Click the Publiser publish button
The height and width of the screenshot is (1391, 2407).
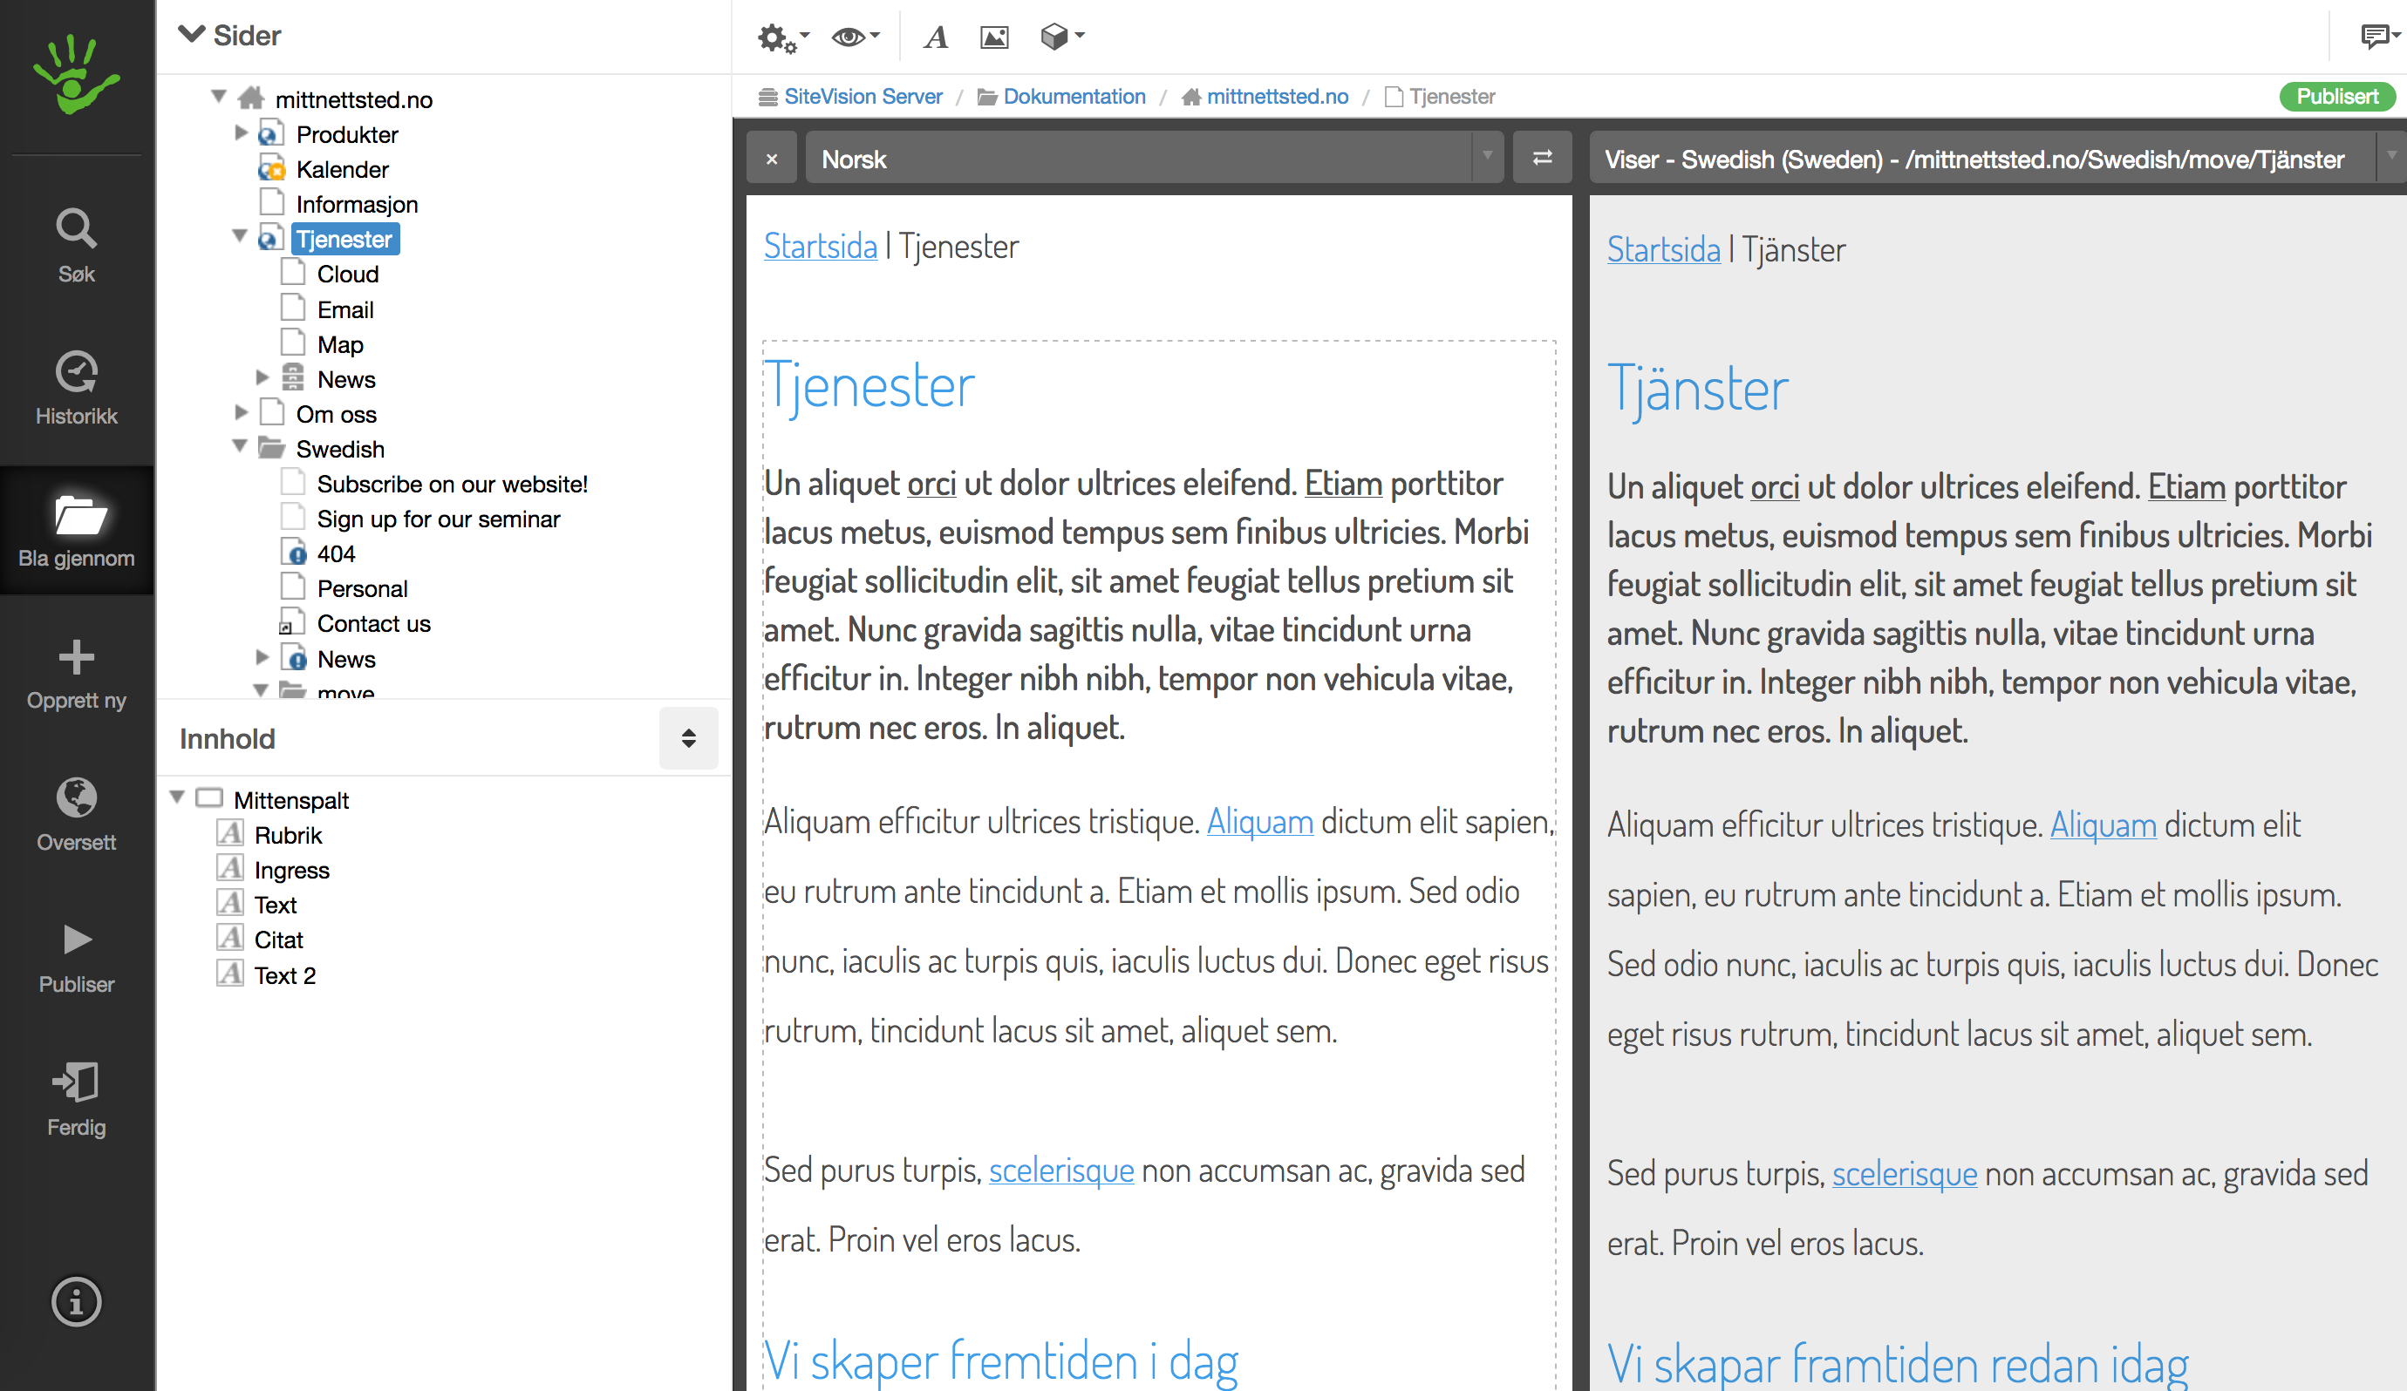tap(77, 958)
